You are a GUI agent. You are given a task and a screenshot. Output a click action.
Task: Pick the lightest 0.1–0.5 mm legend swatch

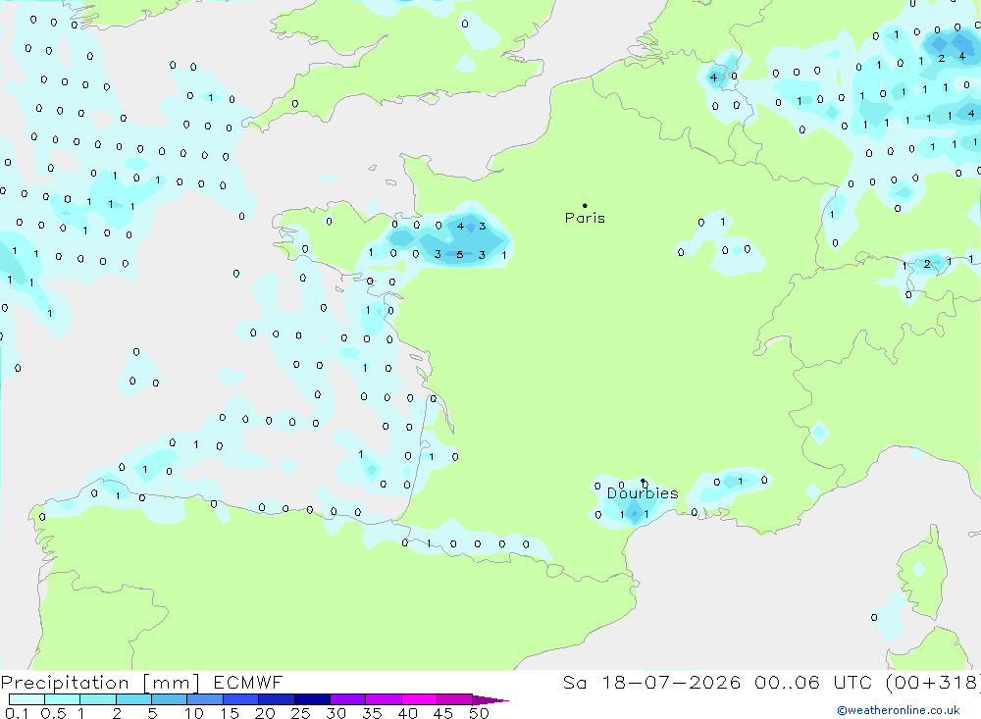pyautogui.click(x=26, y=699)
